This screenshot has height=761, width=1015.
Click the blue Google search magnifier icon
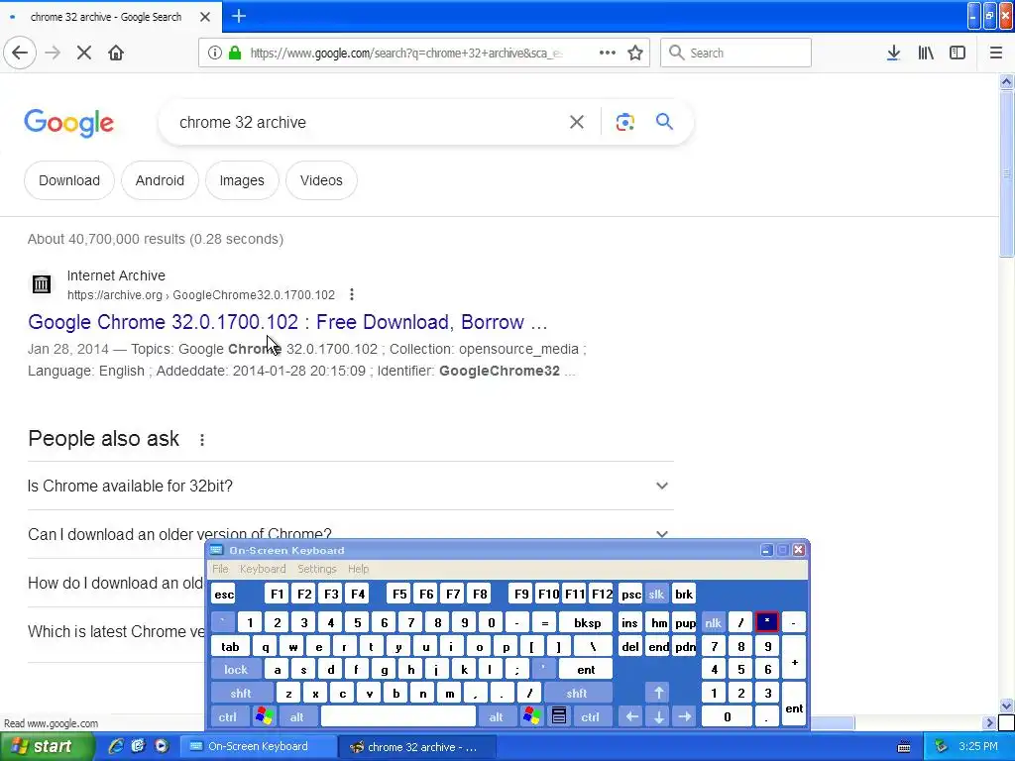click(664, 122)
